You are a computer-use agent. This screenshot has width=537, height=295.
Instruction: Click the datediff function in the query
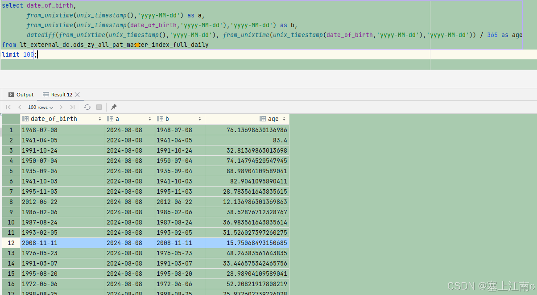tap(41, 35)
